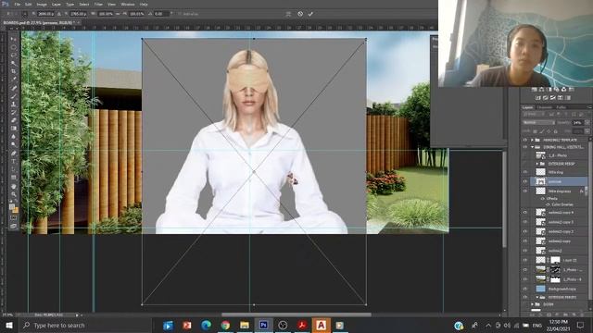
Task: Select the Clone Stamp tool
Action: pyautogui.click(x=14, y=104)
